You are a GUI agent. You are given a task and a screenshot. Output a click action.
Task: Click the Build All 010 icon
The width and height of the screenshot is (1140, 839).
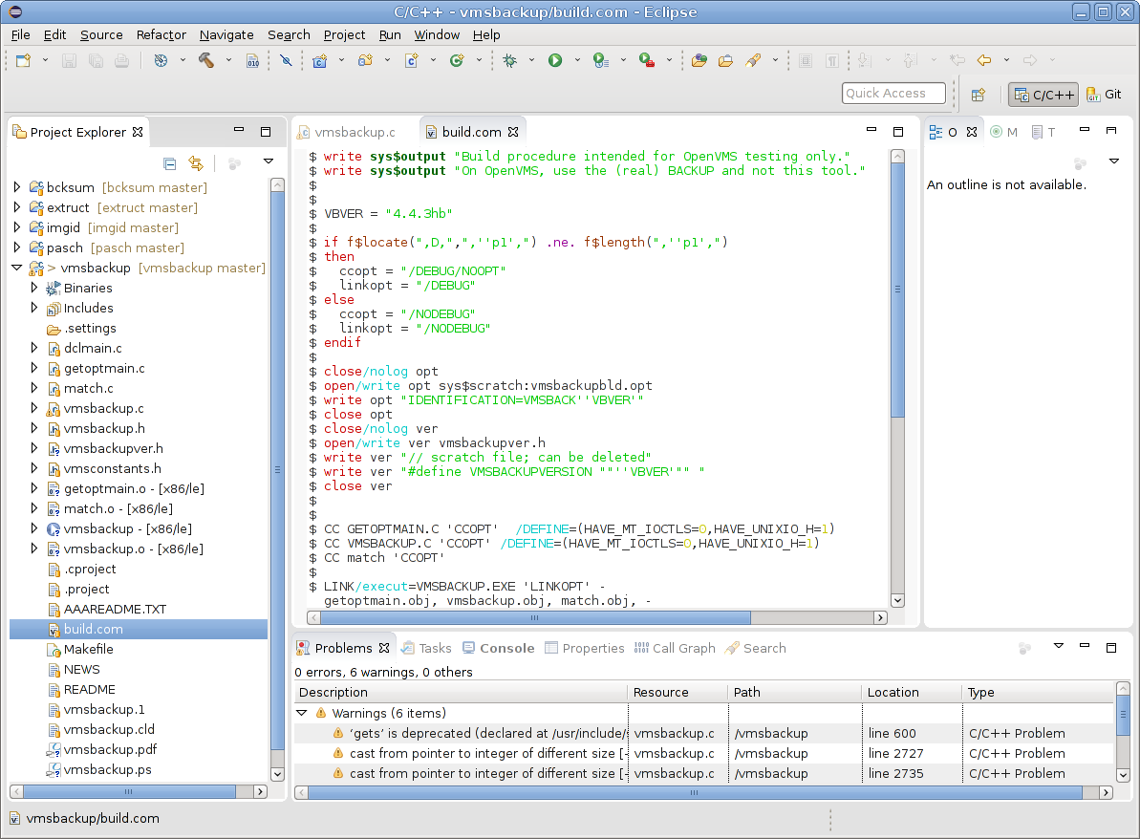pos(252,60)
